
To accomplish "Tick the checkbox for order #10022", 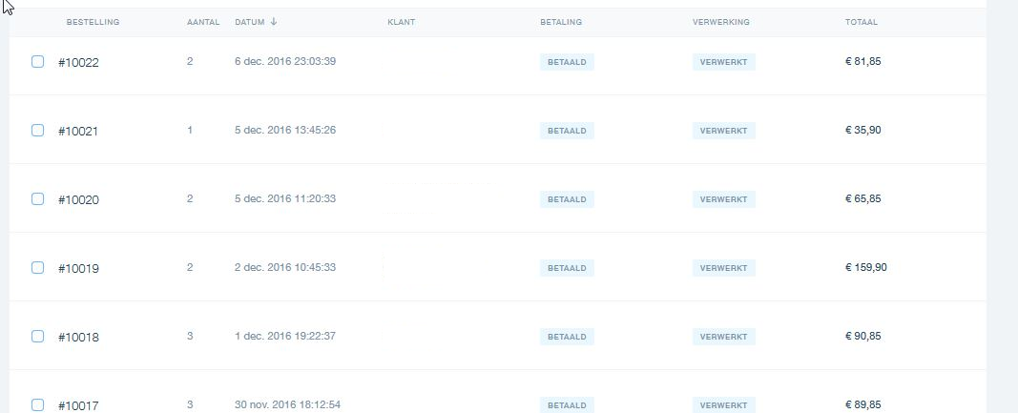I will (37, 62).
